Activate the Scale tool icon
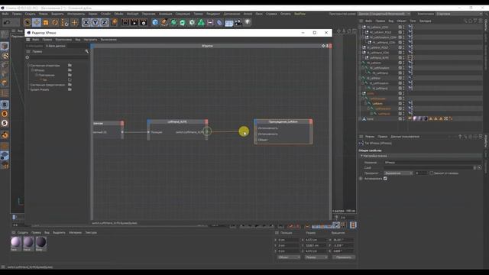 (46, 22)
